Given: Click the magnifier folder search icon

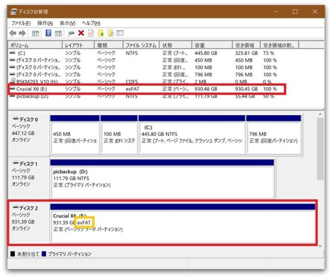Looking at the screenshot, I should tap(110, 33).
